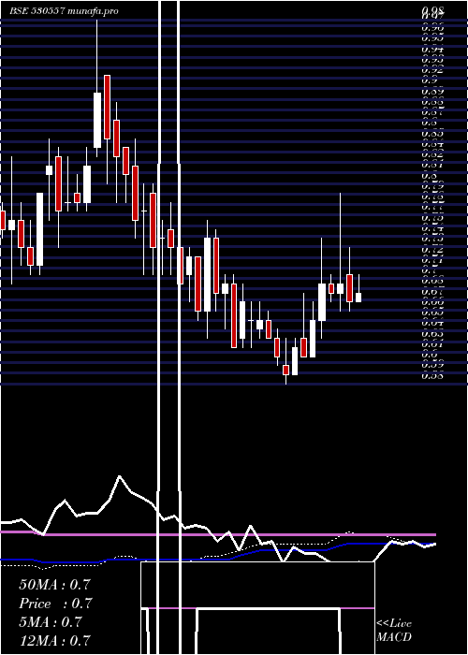Viewport: 468px width, 655px height.
Task: Click the Price : 0.7 label
Action: pyautogui.click(x=55, y=604)
